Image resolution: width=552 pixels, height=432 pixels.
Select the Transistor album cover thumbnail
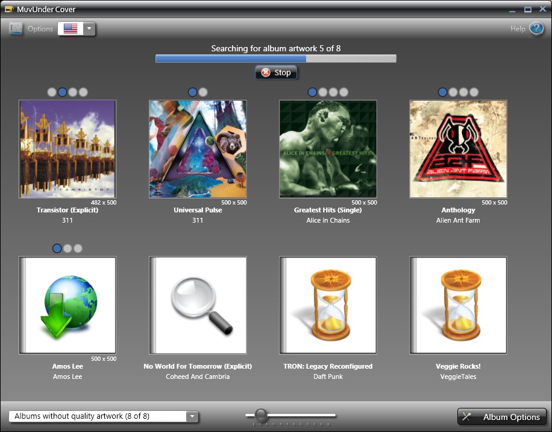(67, 149)
